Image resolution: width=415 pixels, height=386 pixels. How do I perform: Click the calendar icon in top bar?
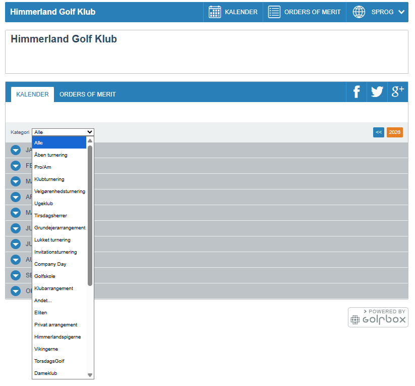(215, 12)
